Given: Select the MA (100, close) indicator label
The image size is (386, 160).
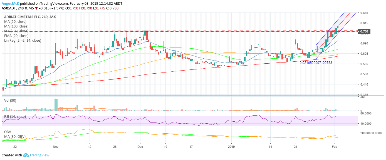Looking at the screenshot, I should pos(16,26).
